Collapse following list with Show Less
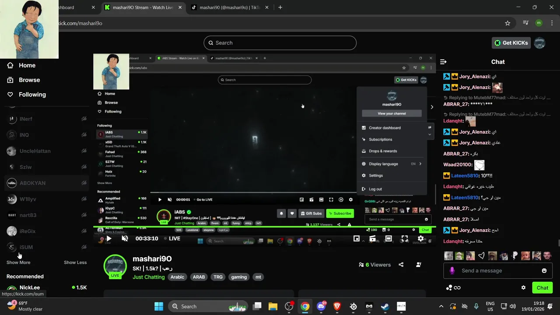The image size is (560, 315). [75, 262]
